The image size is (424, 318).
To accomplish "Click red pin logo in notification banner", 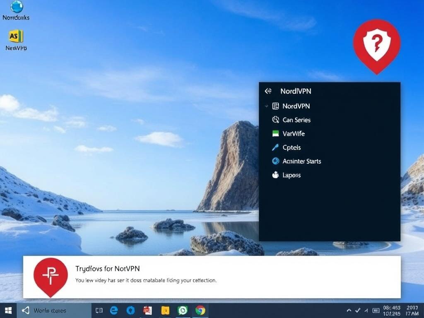I will click(51, 277).
